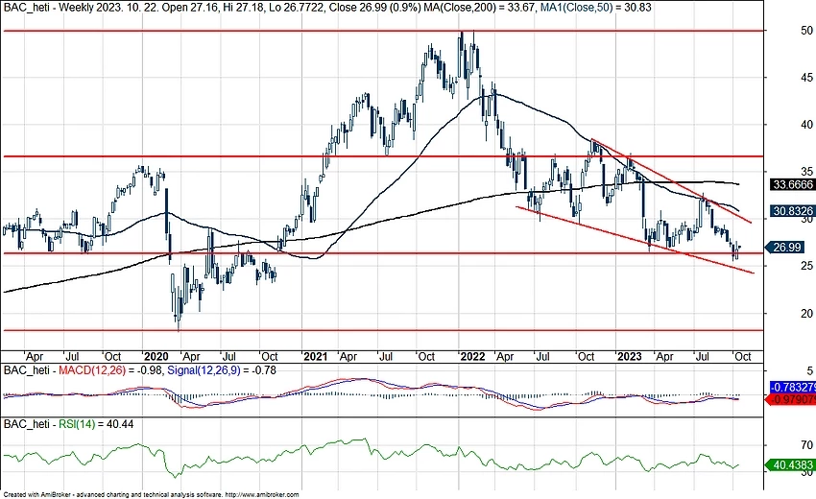Click the Oct label right after 2023 Jul
Viewport: 816px width, 499px height.
743,356
